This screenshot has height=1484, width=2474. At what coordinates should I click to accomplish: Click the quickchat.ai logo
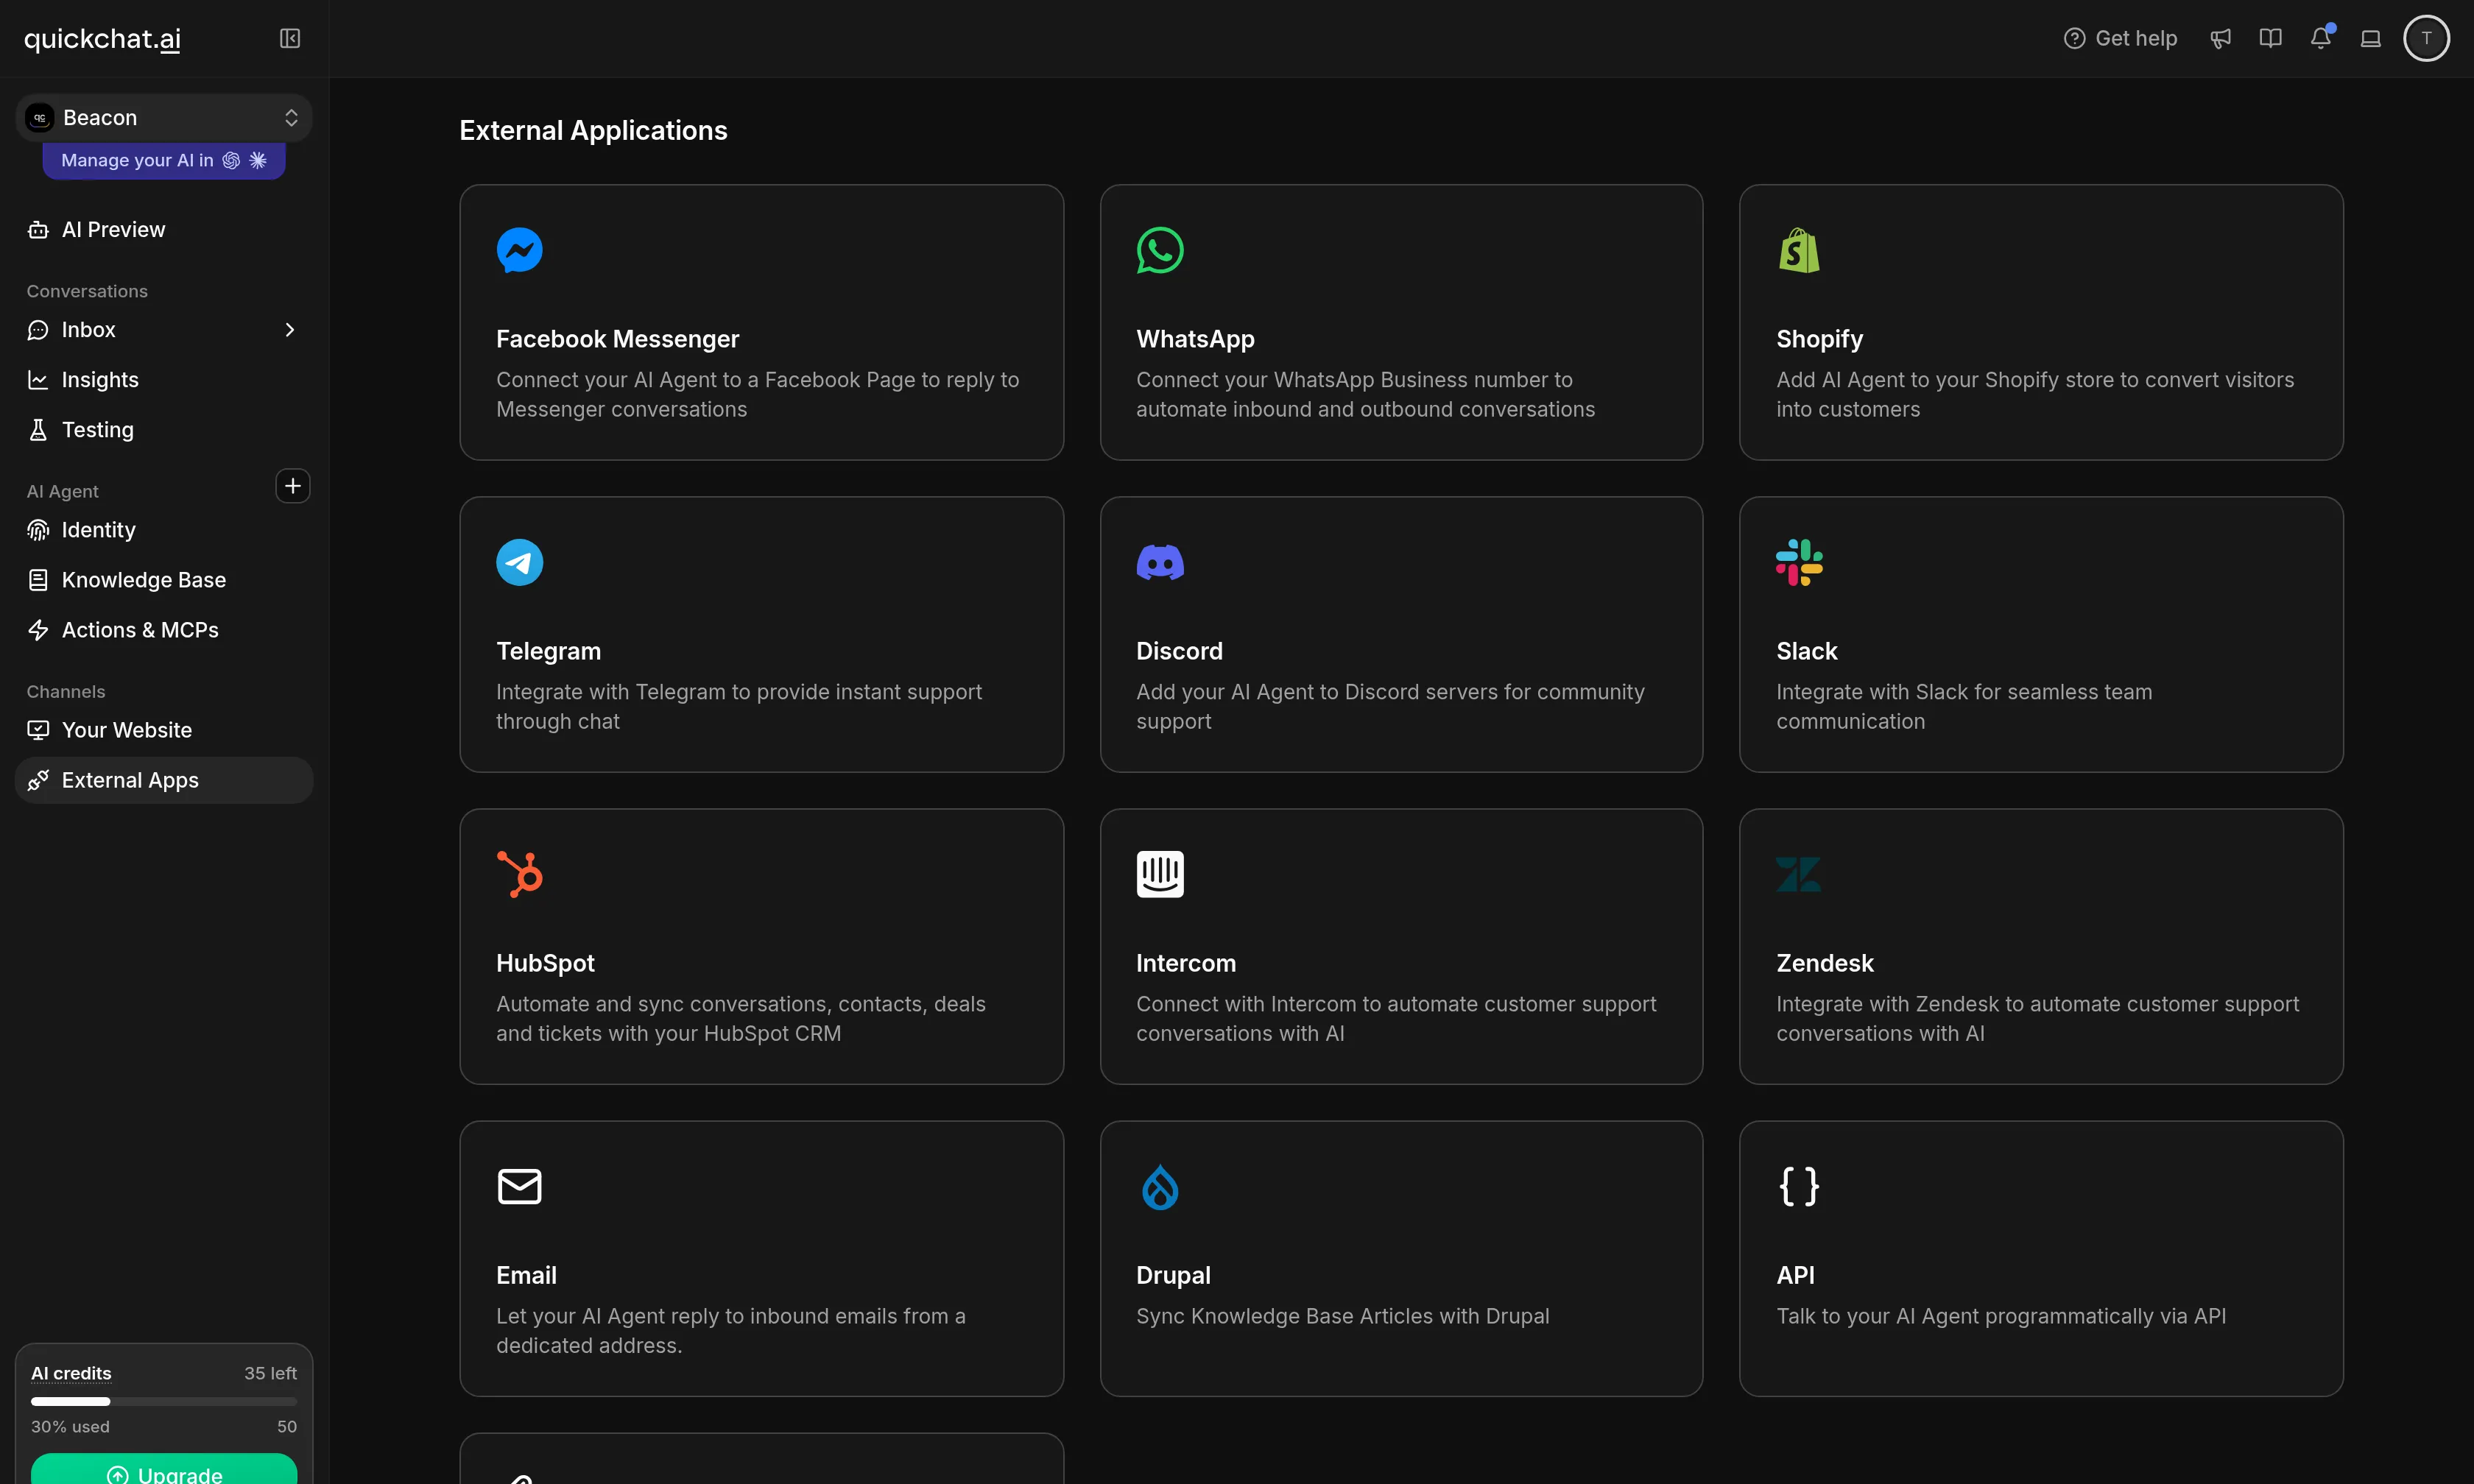pyautogui.click(x=102, y=39)
